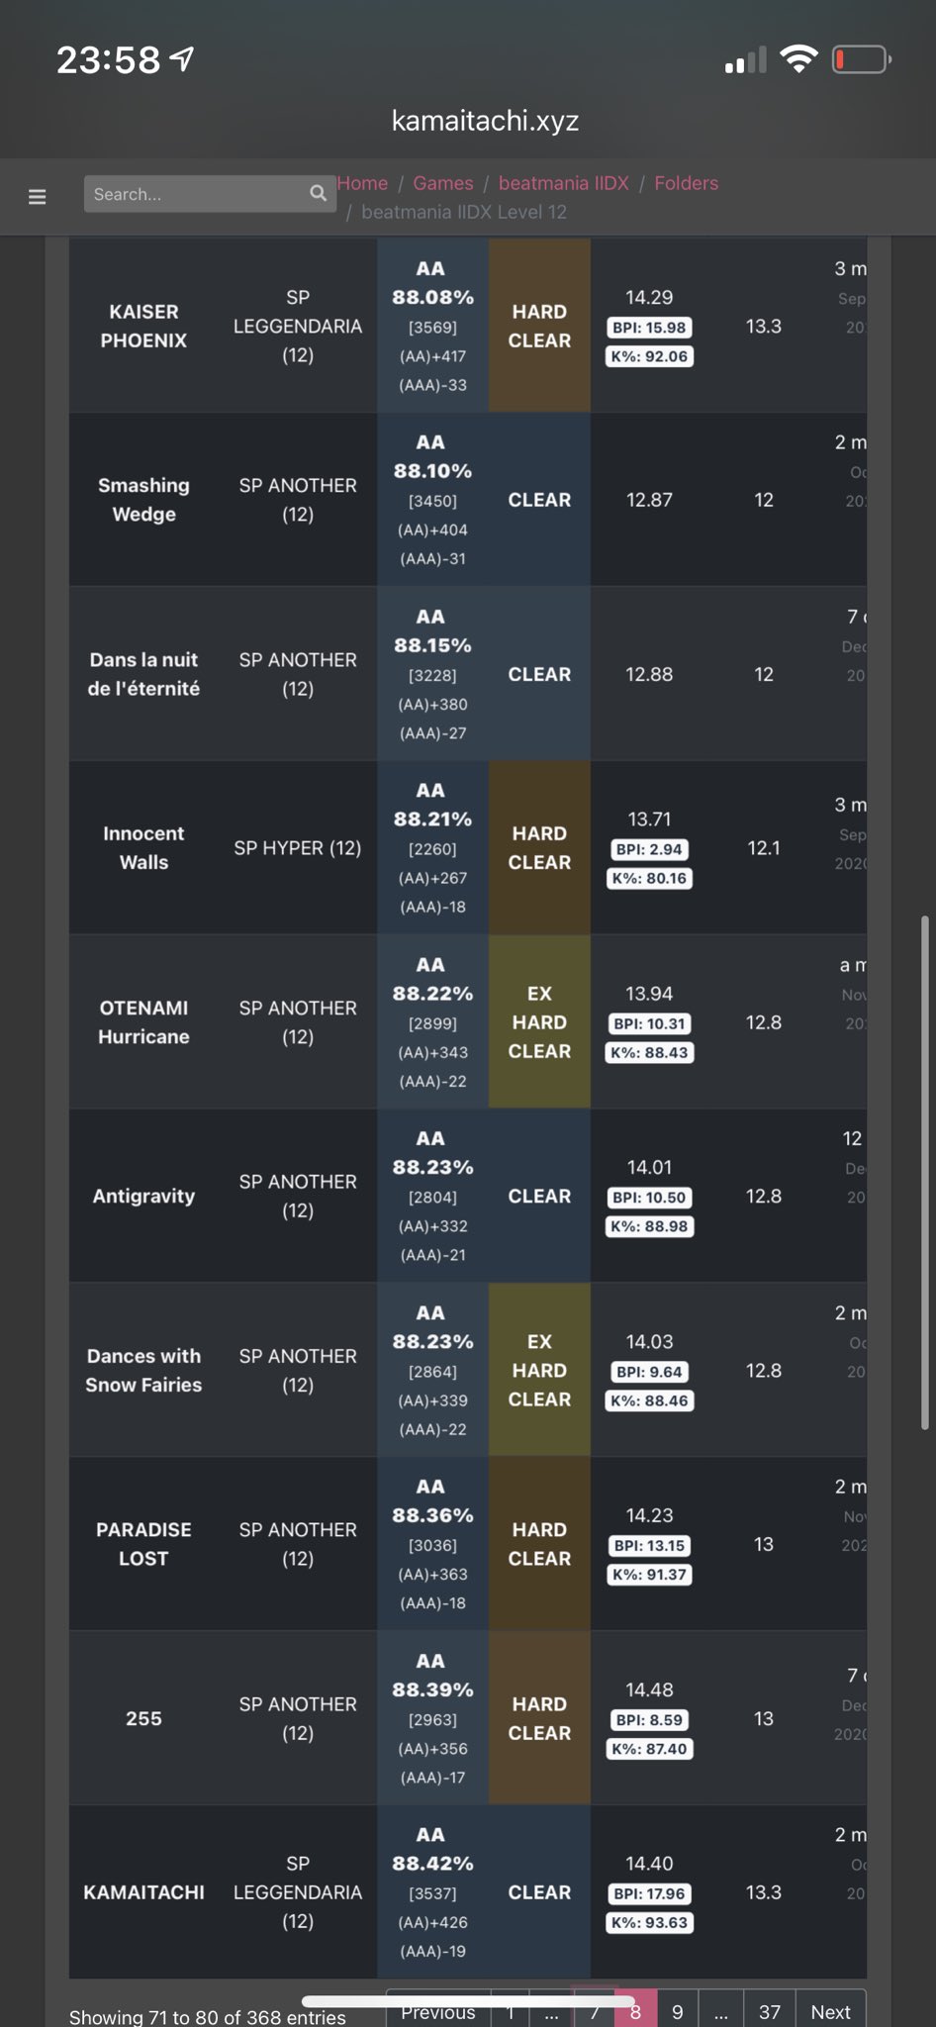Image resolution: width=936 pixels, height=2027 pixels.
Task: Click the search magnifier icon
Action: 318,193
